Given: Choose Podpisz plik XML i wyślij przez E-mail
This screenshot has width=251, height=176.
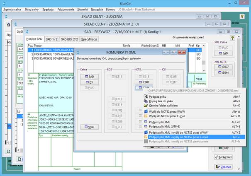Looking at the screenshot, I should (x=194, y=137).
